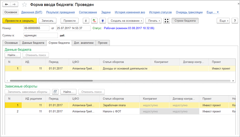
Task: Switch to the Данные бюджета tab
Action: pyautogui.click(x=33, y=43)
